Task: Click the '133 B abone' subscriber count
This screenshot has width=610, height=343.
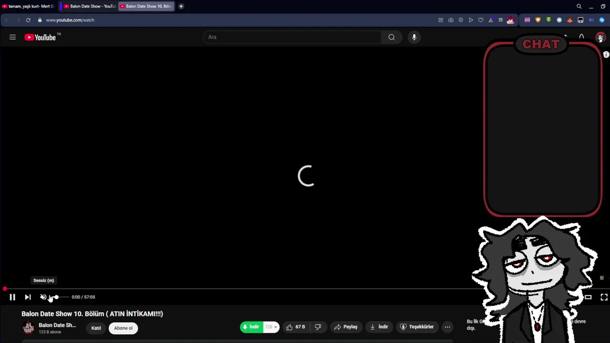Action: (x=50, y=332)
